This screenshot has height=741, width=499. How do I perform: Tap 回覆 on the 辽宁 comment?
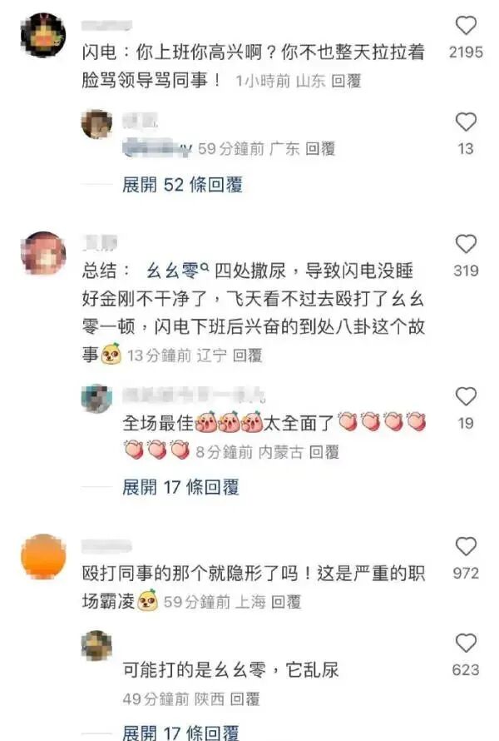(x=247, y=356)
